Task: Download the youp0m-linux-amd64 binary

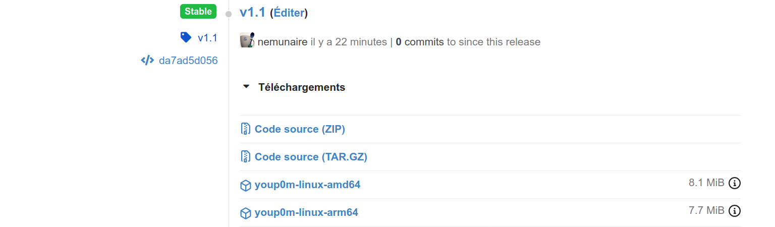Action: point(307,185)
